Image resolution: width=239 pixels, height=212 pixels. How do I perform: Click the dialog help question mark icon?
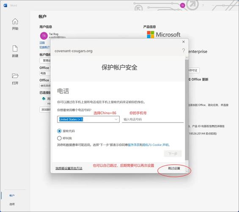[x=184, y=50]
